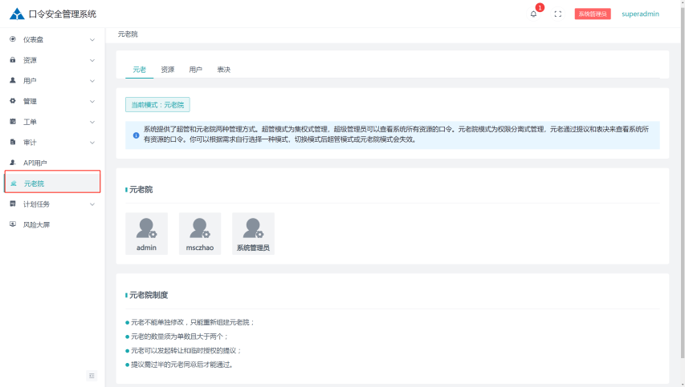The width and height of the screenshot is (685, 387).
Task: Open API用户 in the sidebar
Action: click(37, 163)
